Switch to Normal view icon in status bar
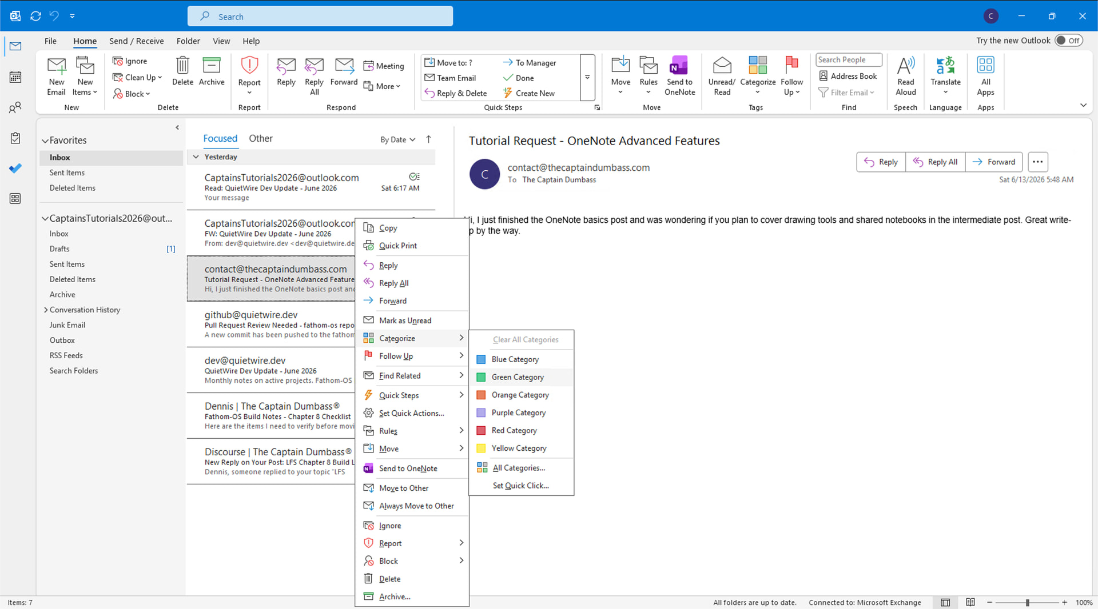 click(945, 602)
